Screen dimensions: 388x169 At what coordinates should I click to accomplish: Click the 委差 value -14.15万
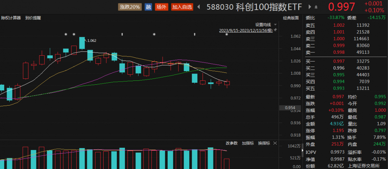coord(377,17)
